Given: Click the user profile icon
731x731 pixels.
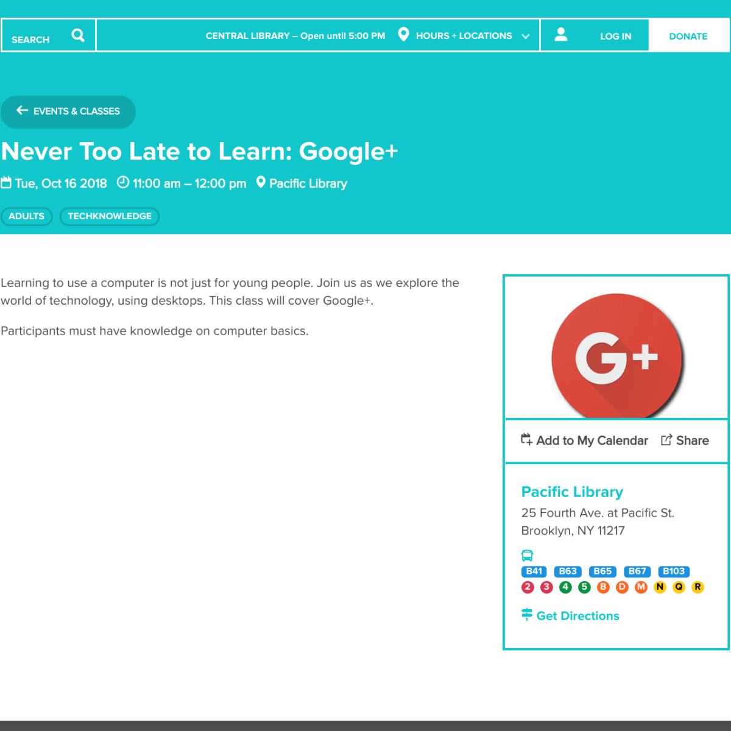Looking at the screenshot, I should point(561,35).
